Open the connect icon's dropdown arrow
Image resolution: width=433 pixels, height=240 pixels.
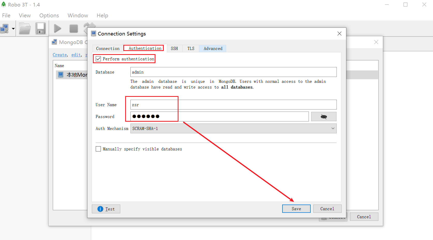13,29
